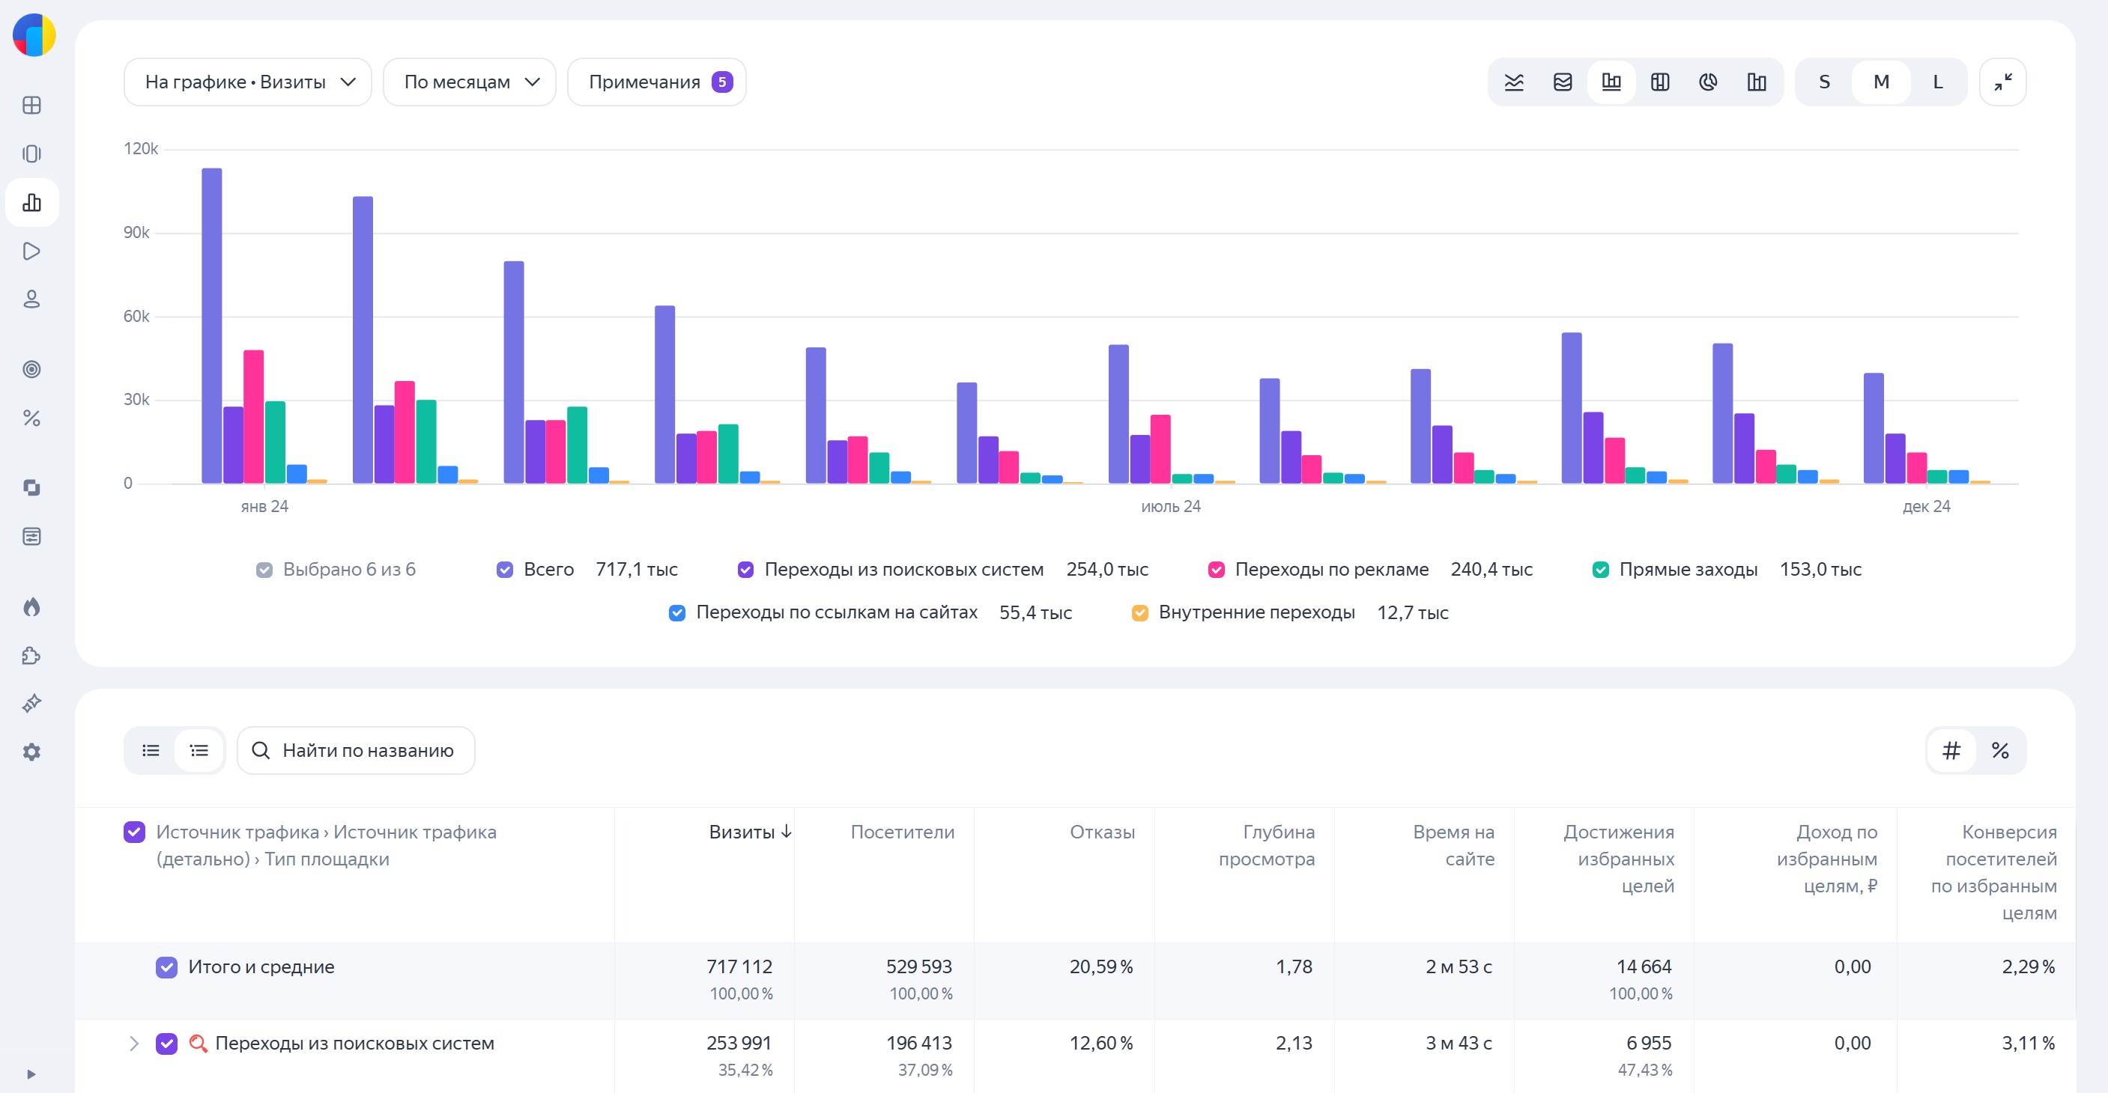Viewport: 2108px width, 1093px height.
Task: Click the reports bar-chart sidebar icon
Action: point(32,202)
